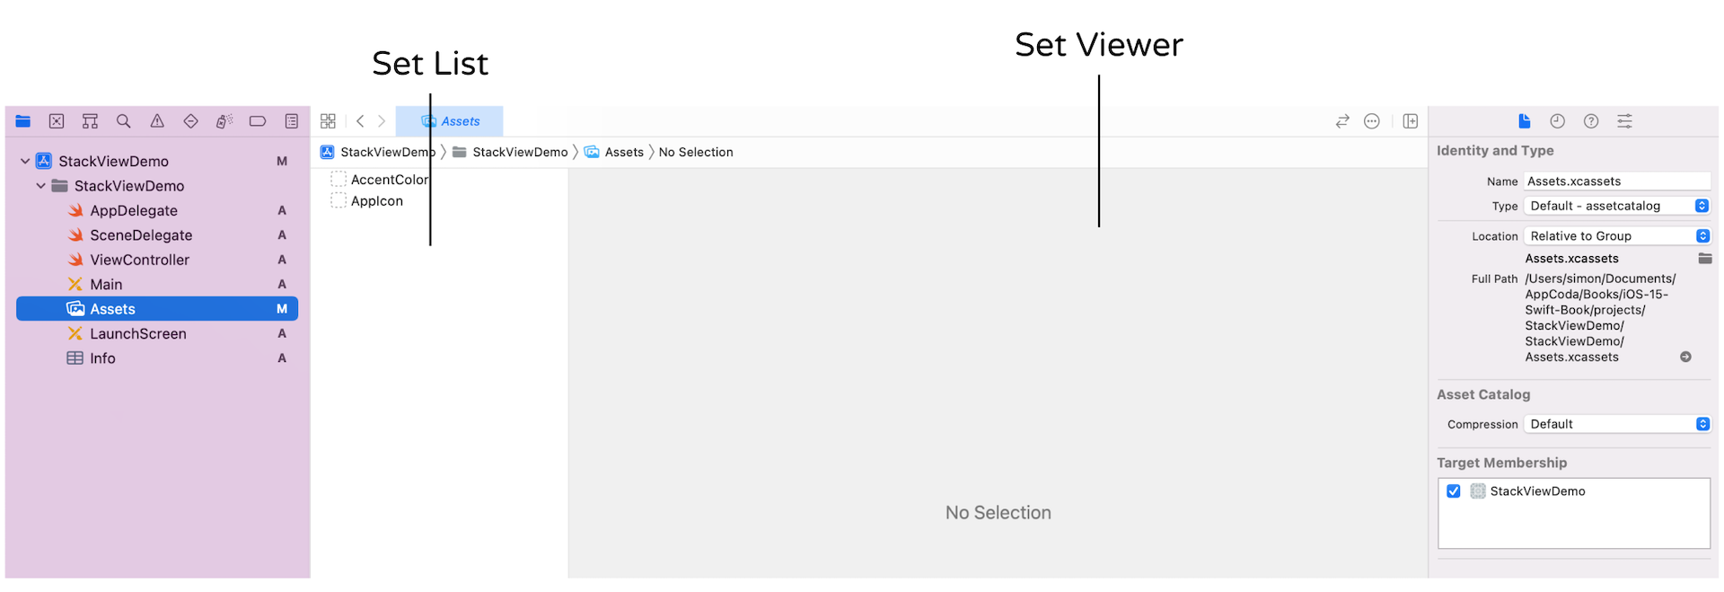This screenshot has height=592, width=1724.
Task: Toggle StackViewDemo target membership checkbox
Action: [x=1454, y=491]
